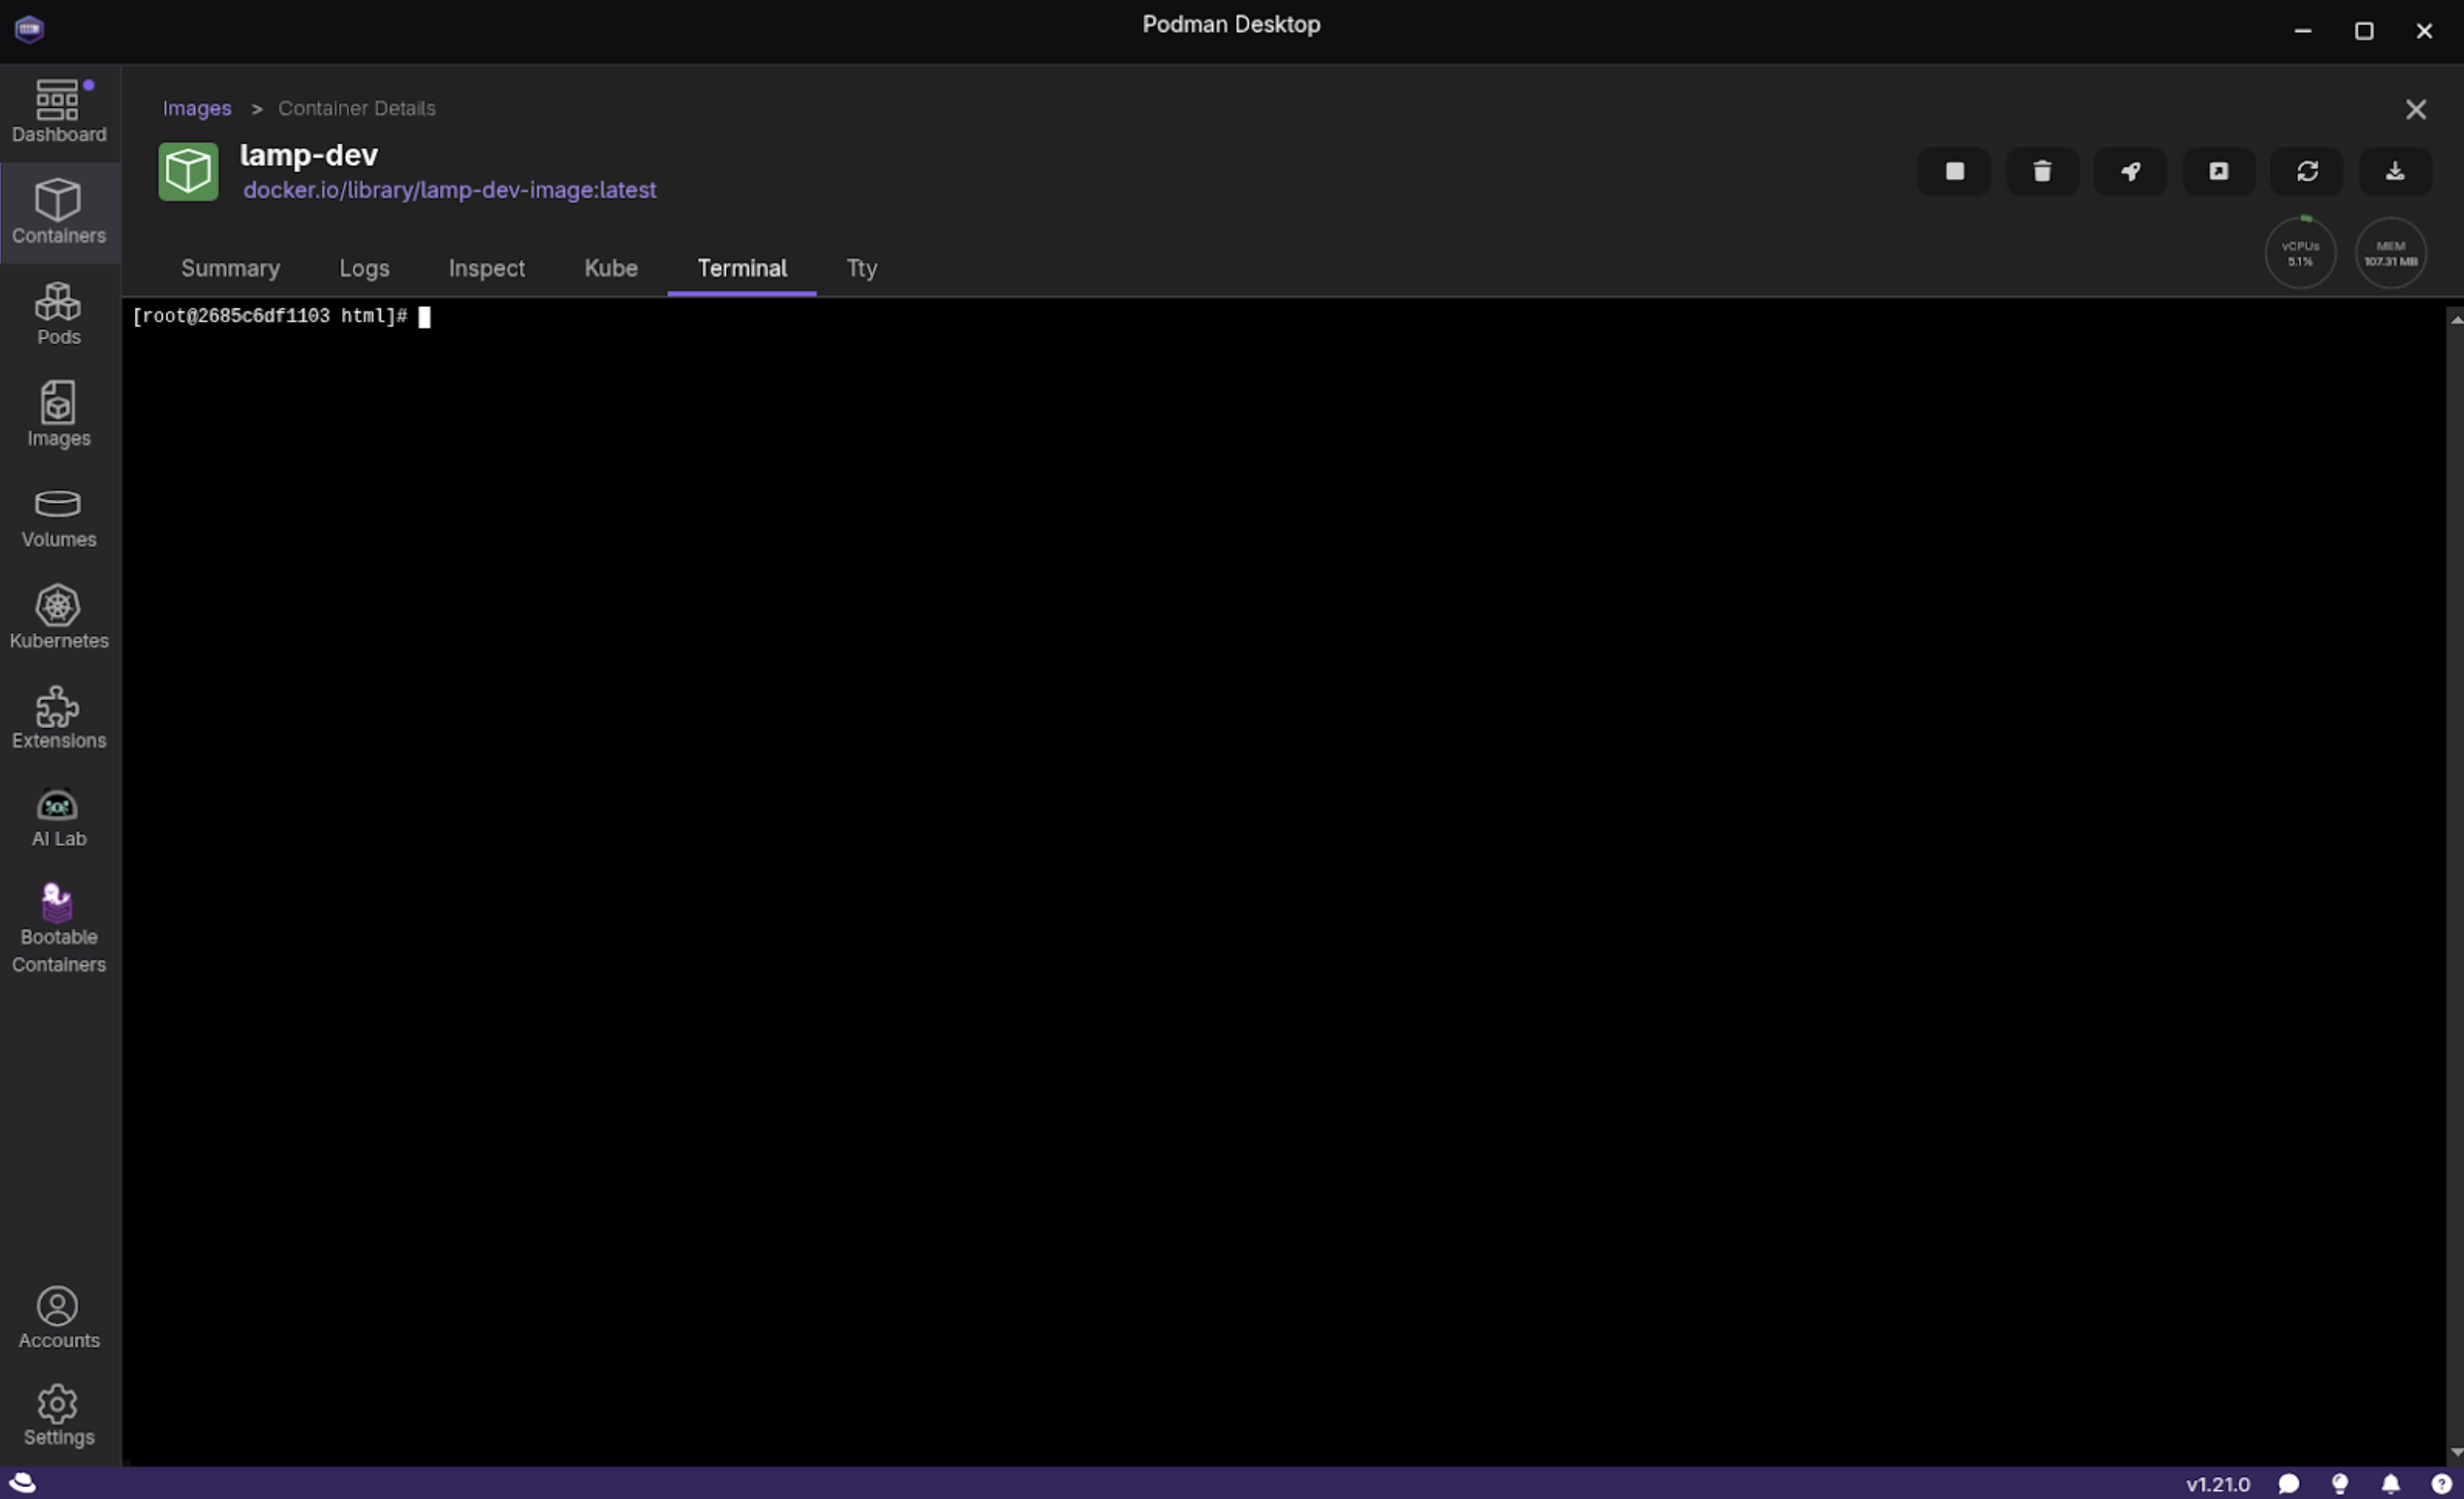Export container with download icon

[x=2395, y=171]
